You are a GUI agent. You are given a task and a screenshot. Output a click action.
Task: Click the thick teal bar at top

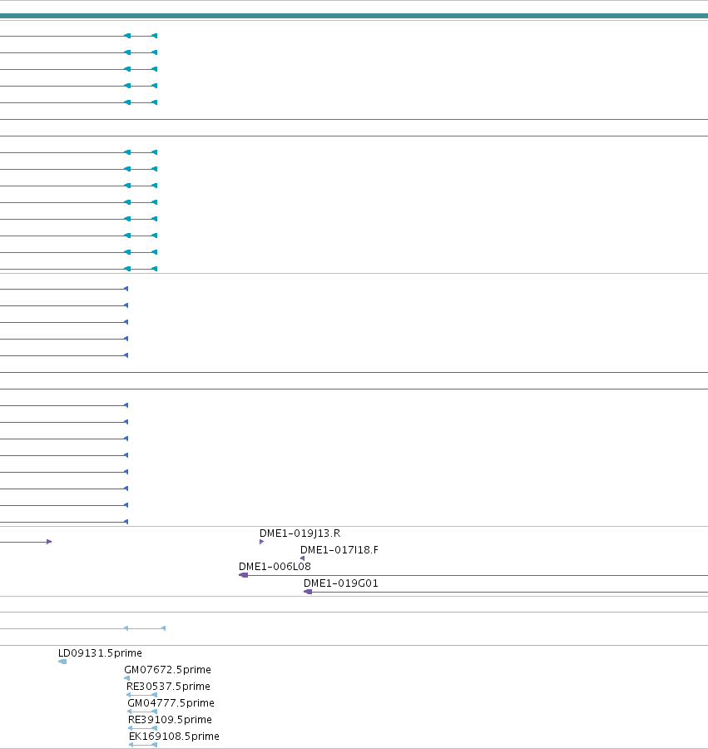click(x=354, y=16)
